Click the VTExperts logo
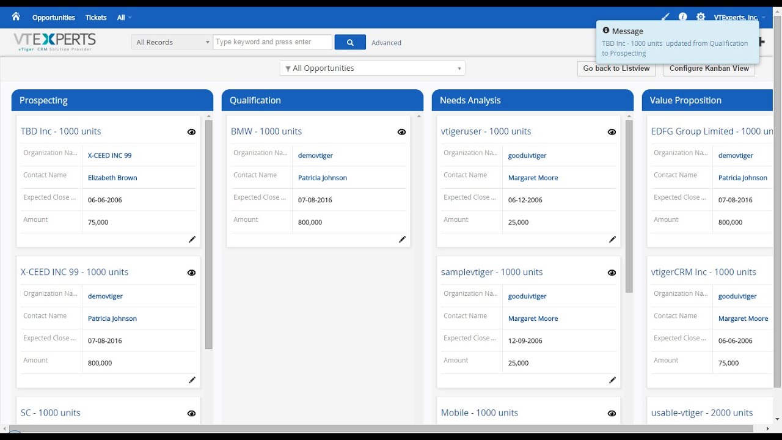This screenshot has height=440, width=782. (x=55, y=42)
